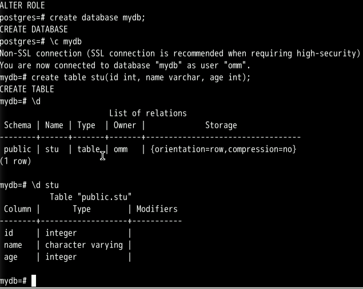Click the "List of relations" heading
Viewport: 363px width, 289px height.
tap(147, 113)
